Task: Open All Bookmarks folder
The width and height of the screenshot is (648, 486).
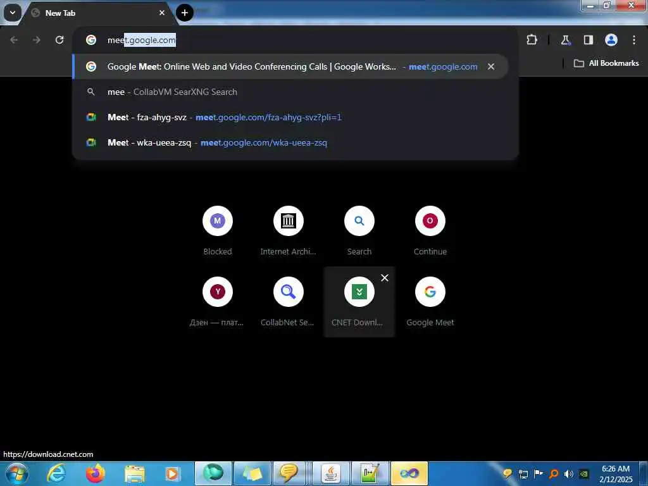Action: [x=606, y=63]
